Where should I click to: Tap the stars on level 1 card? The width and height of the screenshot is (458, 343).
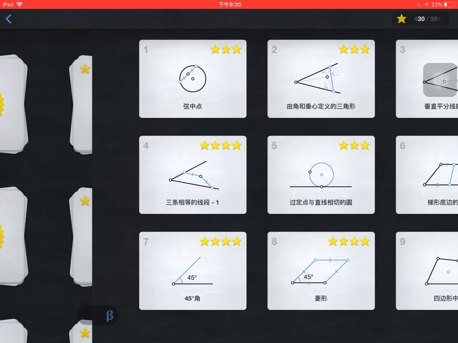226,49
